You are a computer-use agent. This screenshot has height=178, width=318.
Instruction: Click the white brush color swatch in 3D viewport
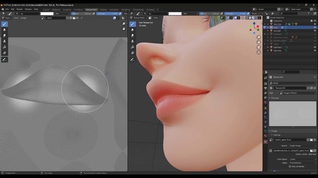click(x=175, y=13)
